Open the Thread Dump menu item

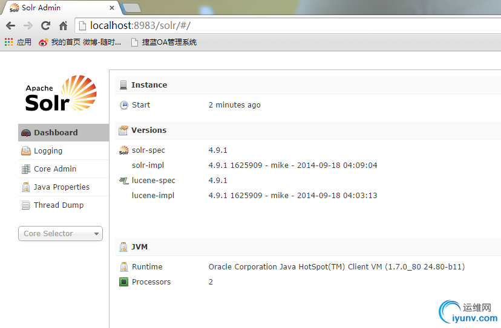coord(64,205)
